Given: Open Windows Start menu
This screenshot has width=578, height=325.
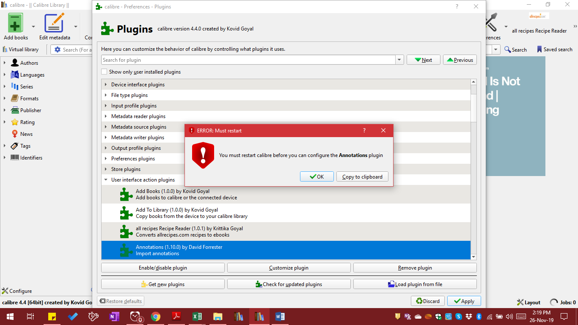Looking at the screenshot, I should pos(10,317).
